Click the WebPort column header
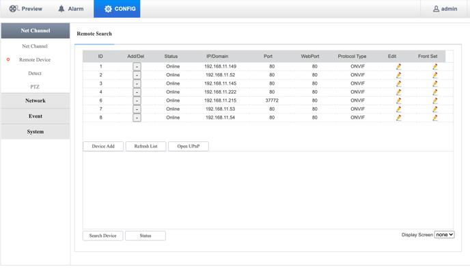This screenshot has width=470, height=271. click(310, 56)
